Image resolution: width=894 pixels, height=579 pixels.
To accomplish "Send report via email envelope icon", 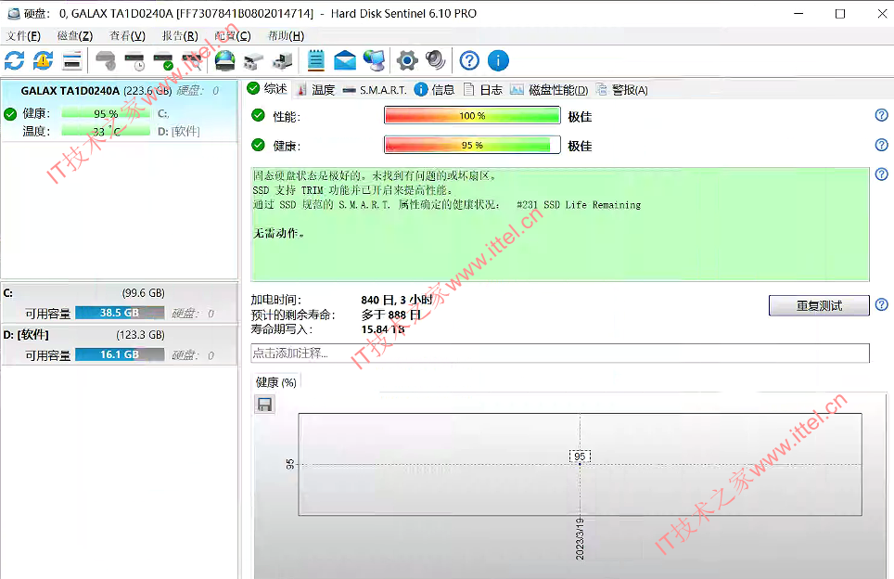I will [345, 60].
